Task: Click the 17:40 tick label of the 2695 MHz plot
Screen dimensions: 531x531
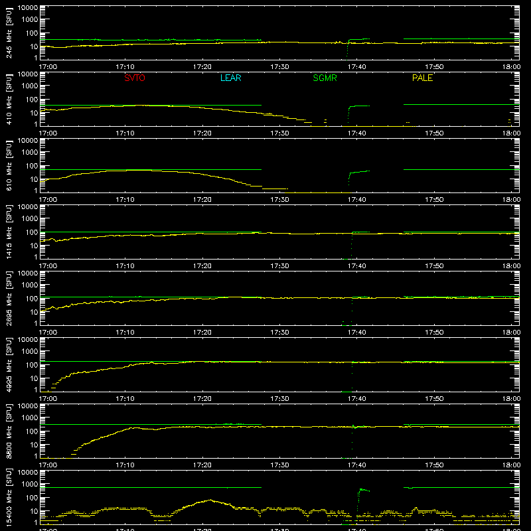Action: (x=357, y=333)
